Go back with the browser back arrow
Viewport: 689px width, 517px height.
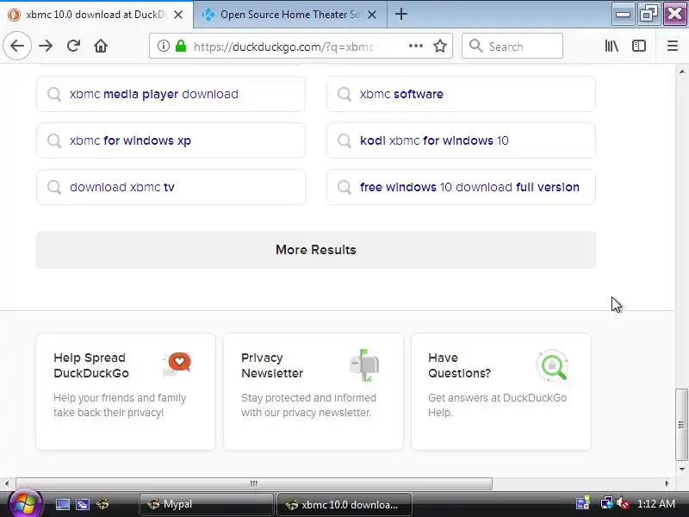pos(17,46)
